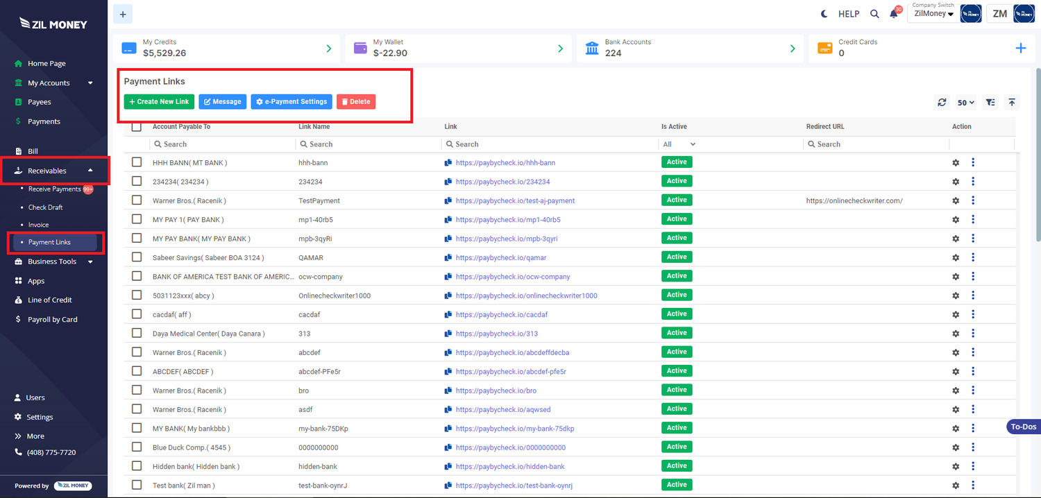Select checkbox for Sabeer Savings row
Viewport: 1041px width, 498px height.
137,257
